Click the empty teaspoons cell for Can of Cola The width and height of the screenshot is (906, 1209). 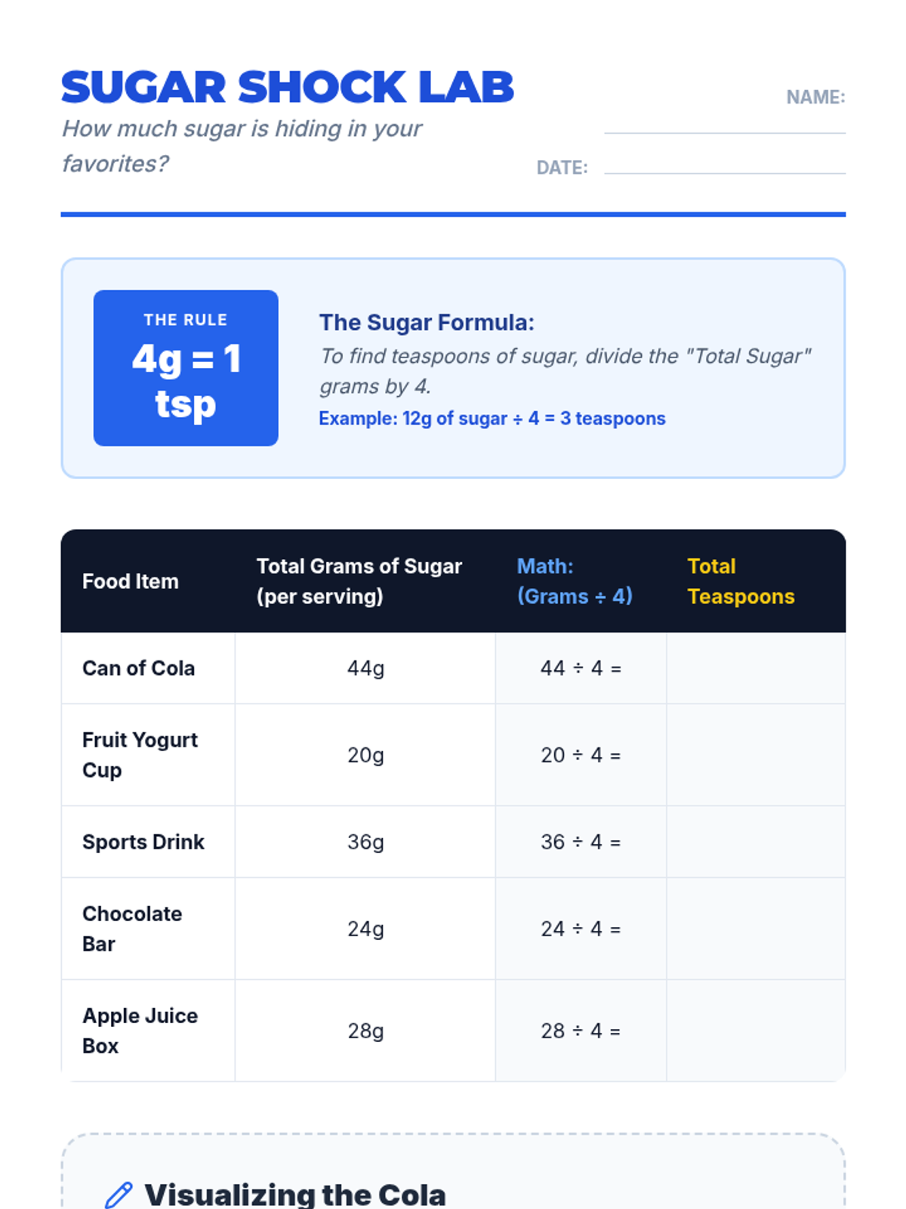pyautogui.click(x=756, y=668)
